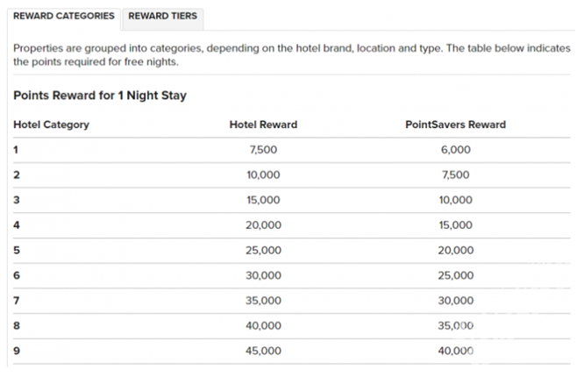Click the Hotel Reward column header

pyautogui.click(x=263, y=124)
